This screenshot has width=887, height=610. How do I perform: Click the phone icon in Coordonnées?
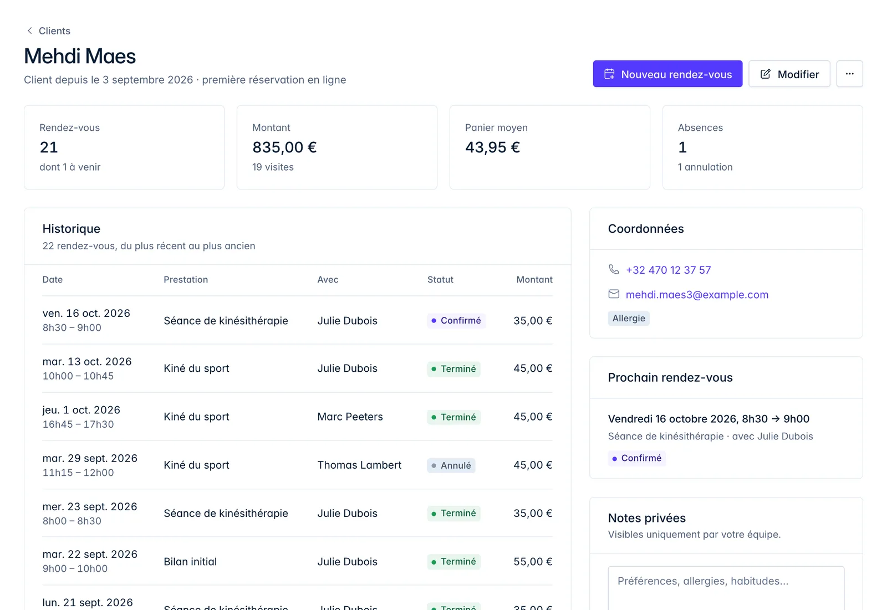(614, 269)
